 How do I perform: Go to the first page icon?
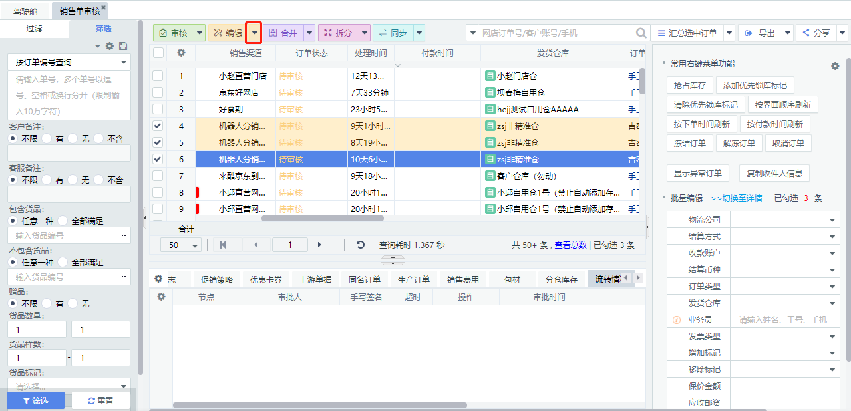223,245
